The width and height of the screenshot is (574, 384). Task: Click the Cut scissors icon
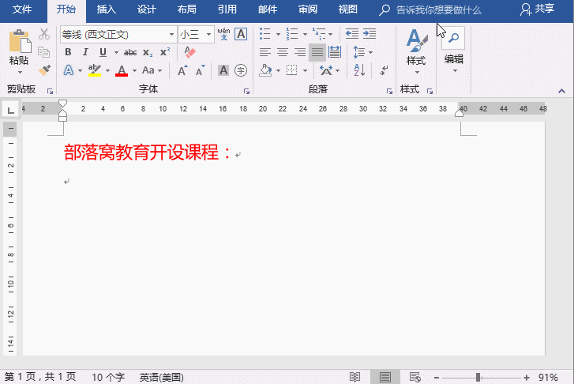coord(44,34)
